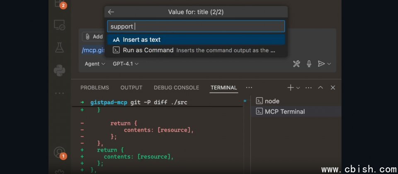This screenshot has width=398, height=174.
Task: Send the chat message with arrow icon
Action: click(321, 64)
